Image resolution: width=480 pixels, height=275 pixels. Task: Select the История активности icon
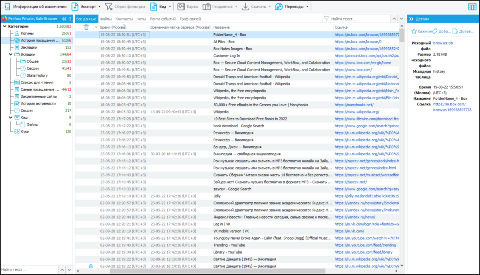(x=17, y=103)
